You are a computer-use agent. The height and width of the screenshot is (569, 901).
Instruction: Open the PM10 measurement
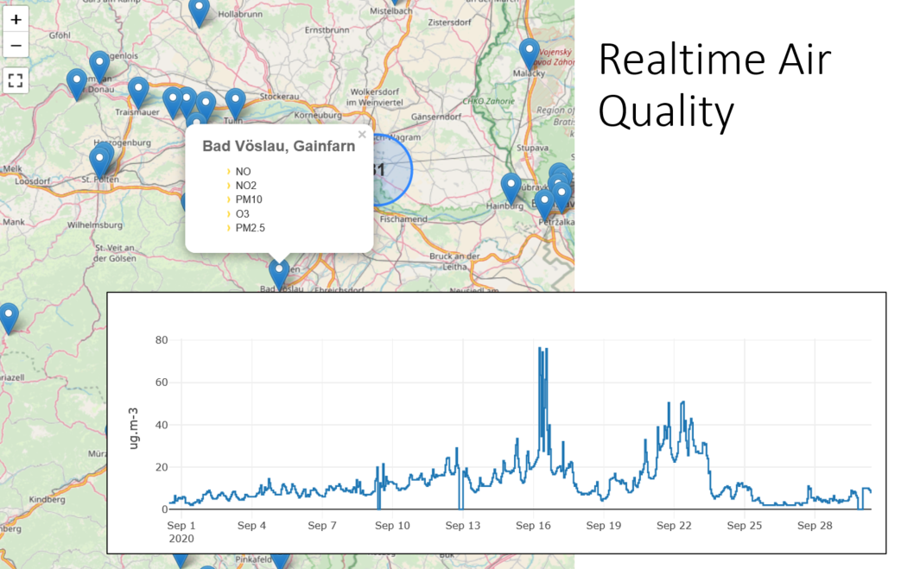249,199
